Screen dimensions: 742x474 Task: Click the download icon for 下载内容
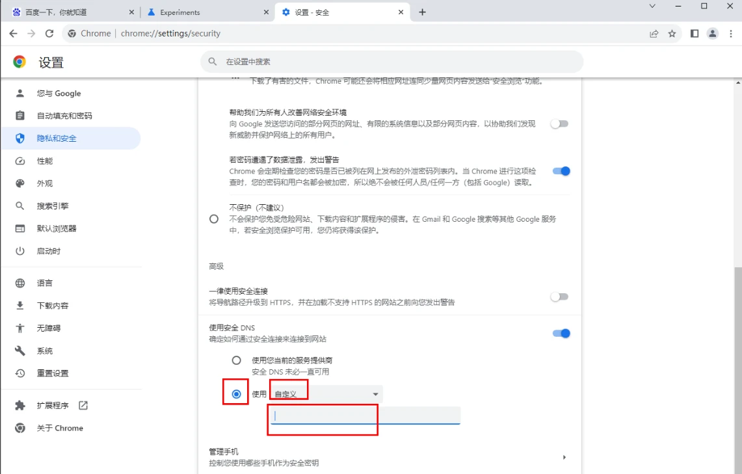click(x=20, y=306)
